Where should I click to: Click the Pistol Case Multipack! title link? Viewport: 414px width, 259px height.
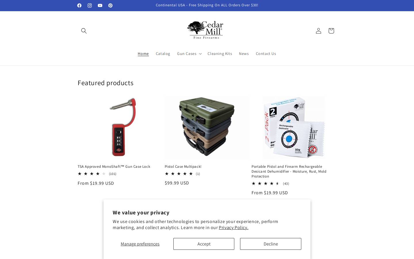[x=183, y=167]
